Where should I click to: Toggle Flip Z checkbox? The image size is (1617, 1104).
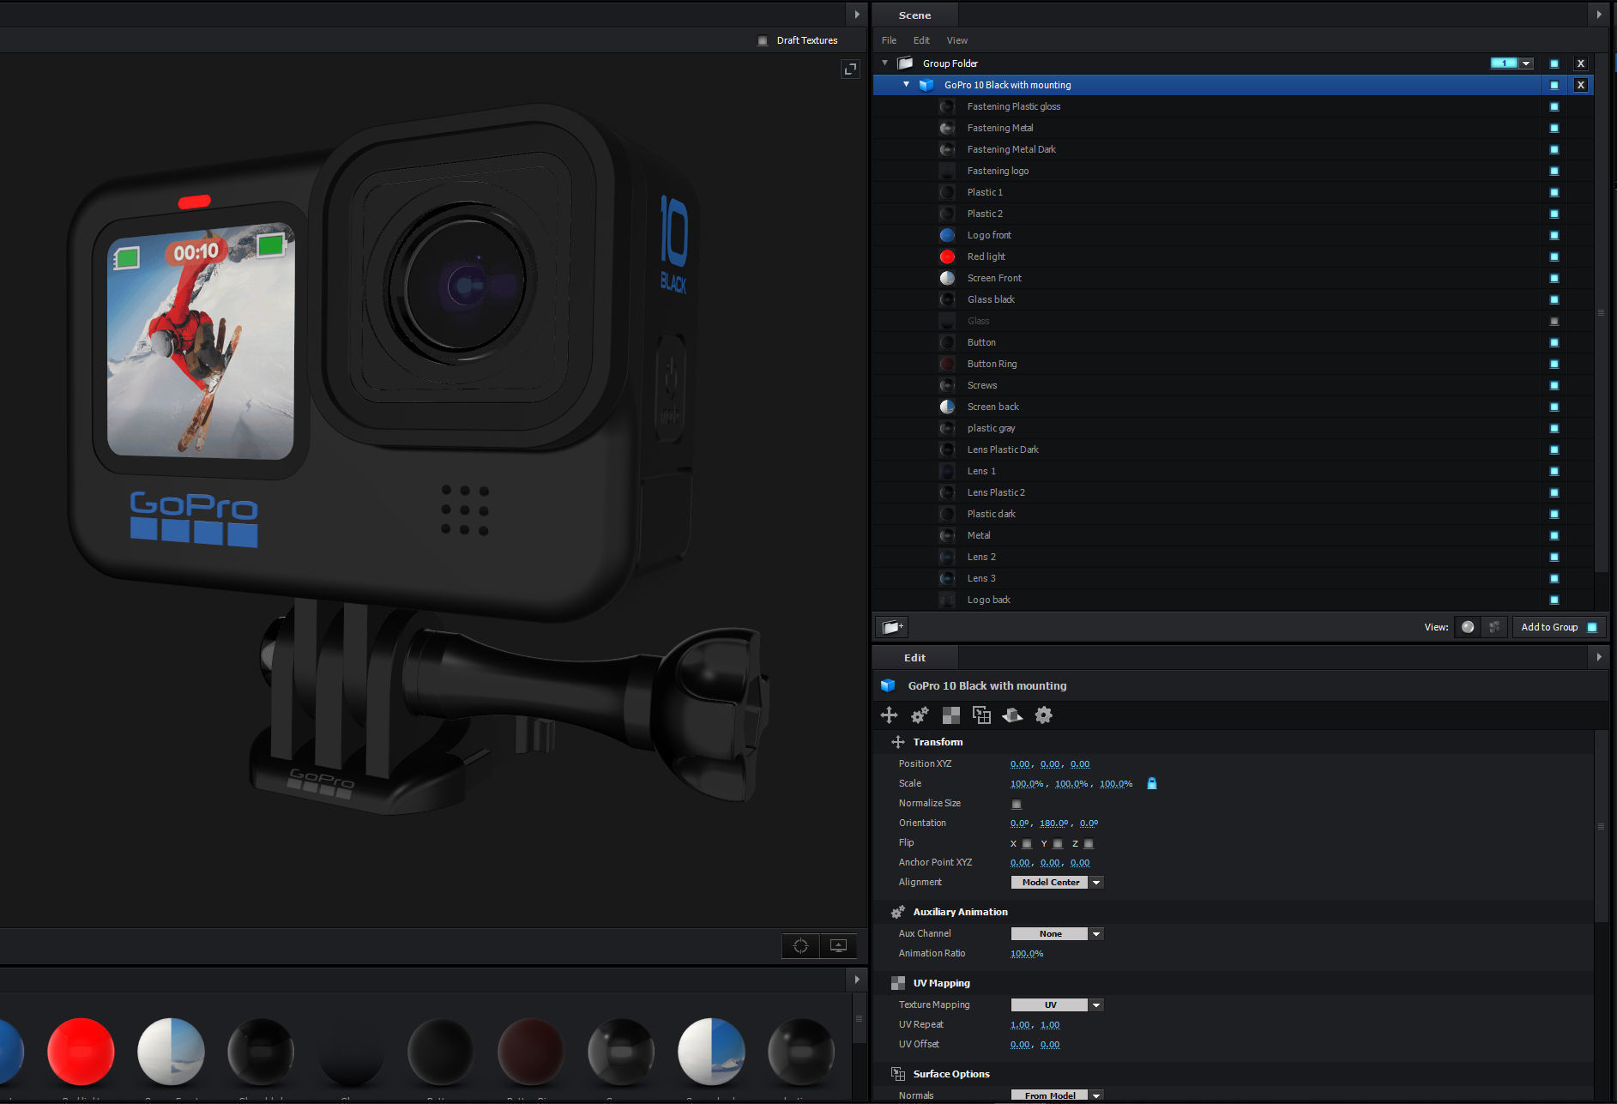coord(1089,843)
